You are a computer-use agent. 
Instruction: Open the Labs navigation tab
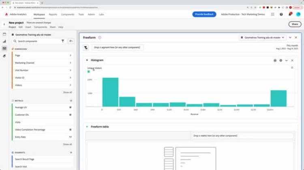(101, 15)
